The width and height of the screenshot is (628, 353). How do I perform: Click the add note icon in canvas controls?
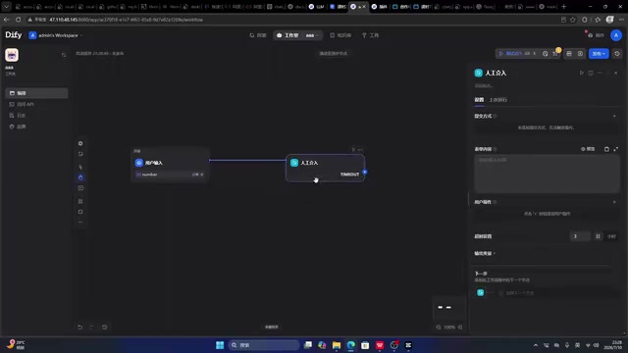point(80,154)
